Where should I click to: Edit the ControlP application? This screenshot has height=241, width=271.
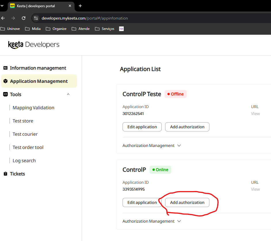tap(142, 202)
